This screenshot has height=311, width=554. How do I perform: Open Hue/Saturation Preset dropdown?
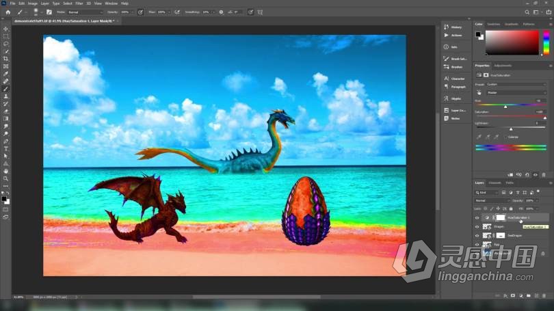click(516, 84)
